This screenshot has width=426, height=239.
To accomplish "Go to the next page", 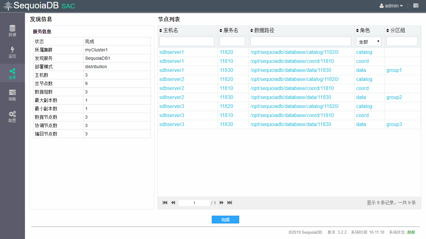I will (221, 203).
